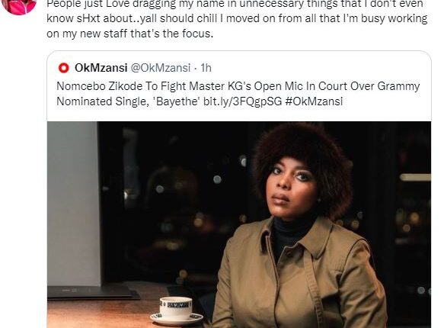444x328 pixels.
Task: Open the #OkMzansi hashtag
Action: (314, 101)
